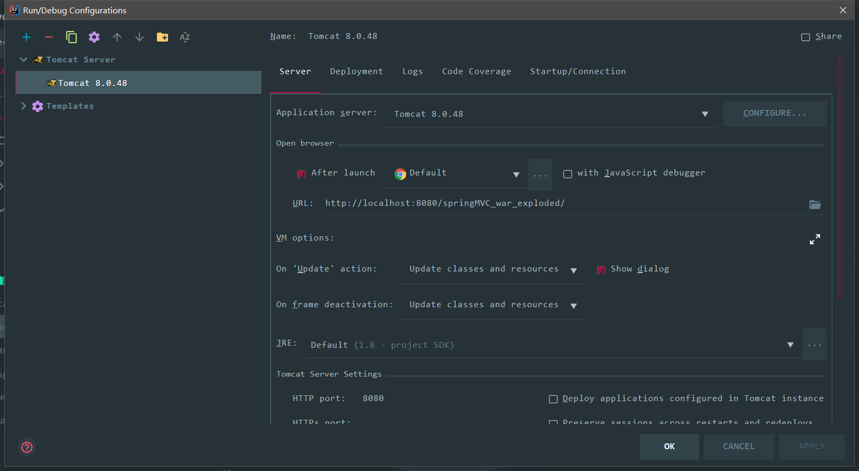859x471 pixels.
Task: Click the Copy Configuration icon
Action: point(71,37)
